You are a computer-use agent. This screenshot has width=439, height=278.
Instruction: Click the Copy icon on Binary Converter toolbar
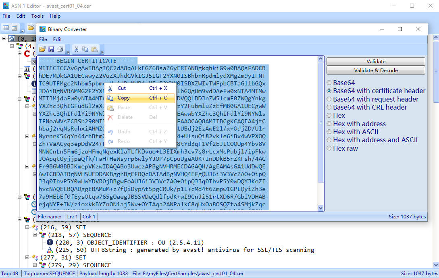coord(85,49)
